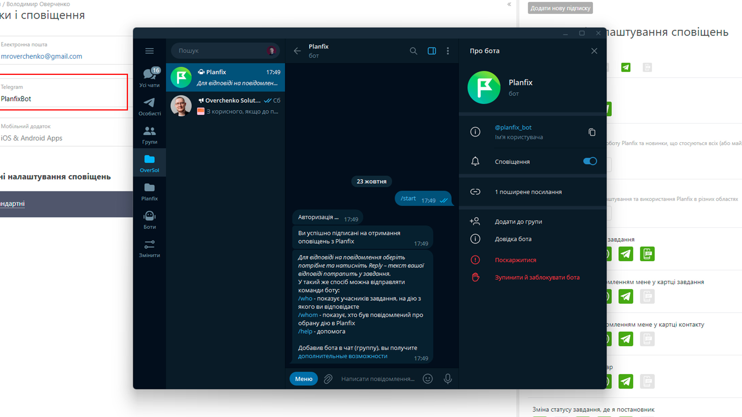Toggle Telegram icon in the topmost notification row

click(626, 68)
